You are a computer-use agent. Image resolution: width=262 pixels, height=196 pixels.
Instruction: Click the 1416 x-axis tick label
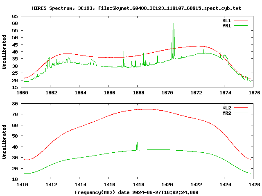(109, 185)
